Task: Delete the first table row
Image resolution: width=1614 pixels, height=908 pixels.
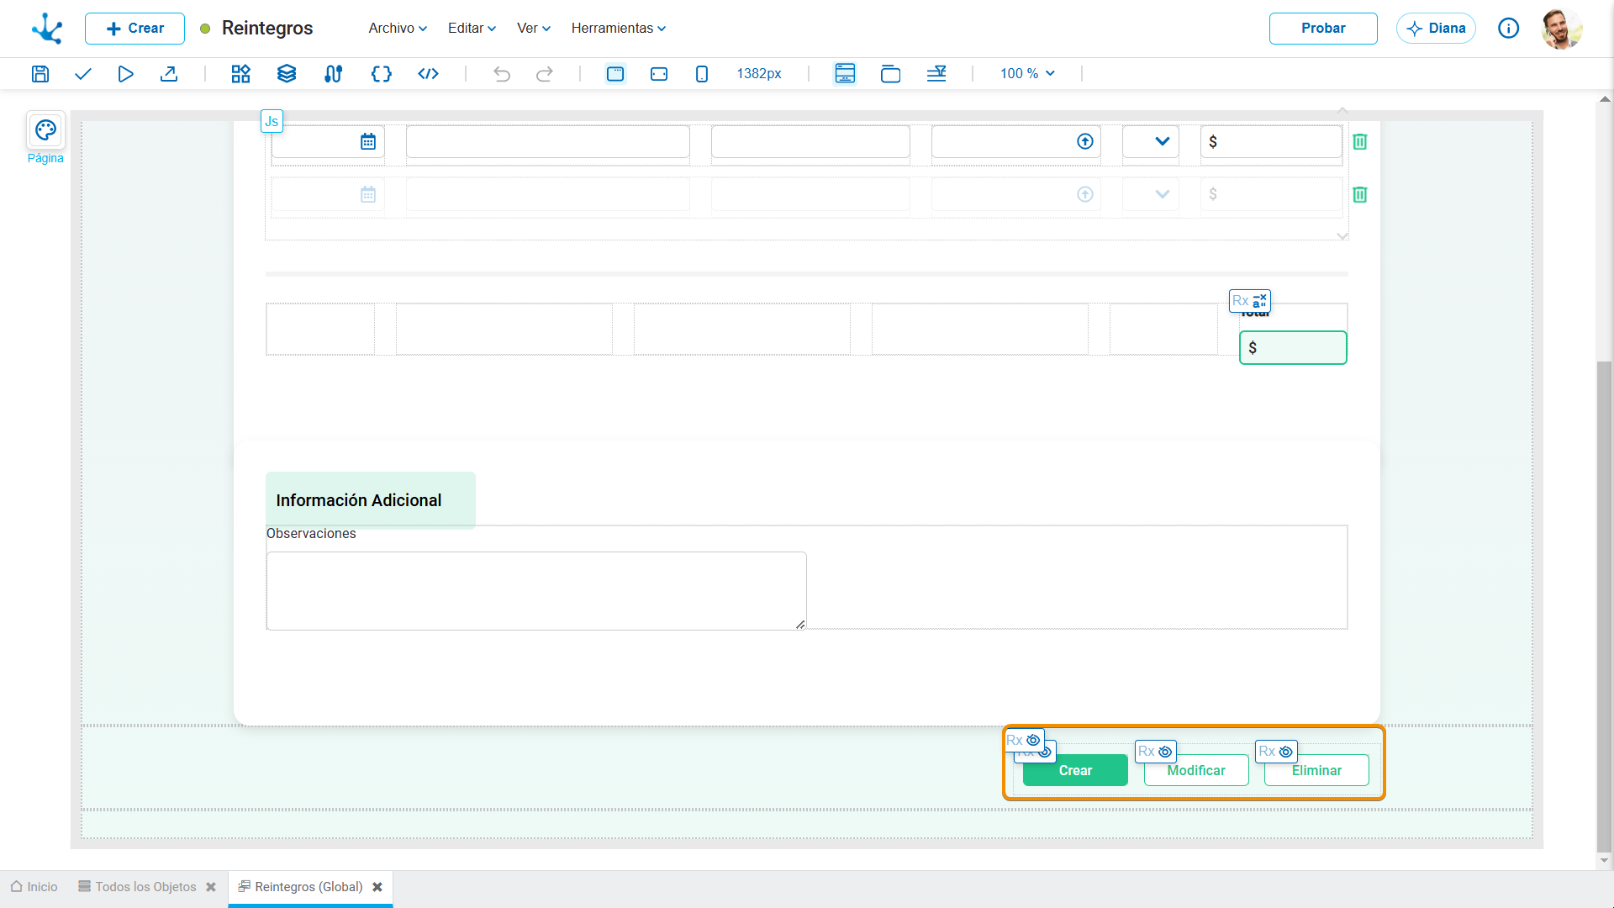Action: [1360, 142]
